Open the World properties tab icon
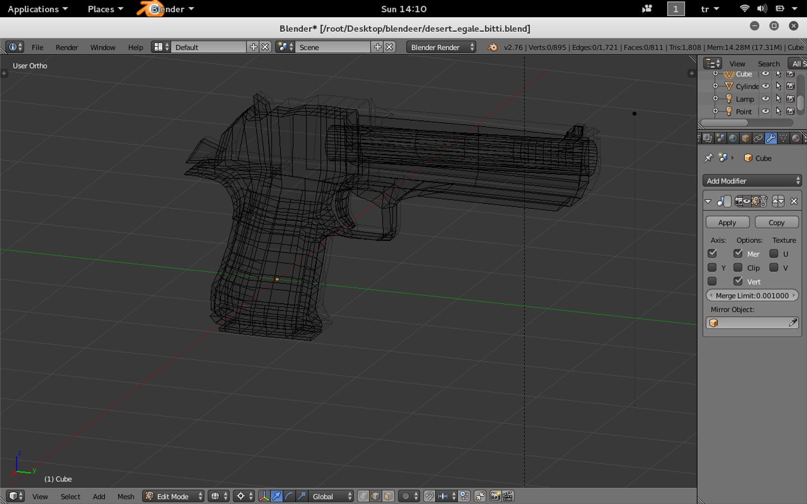 tap(733, 138)
